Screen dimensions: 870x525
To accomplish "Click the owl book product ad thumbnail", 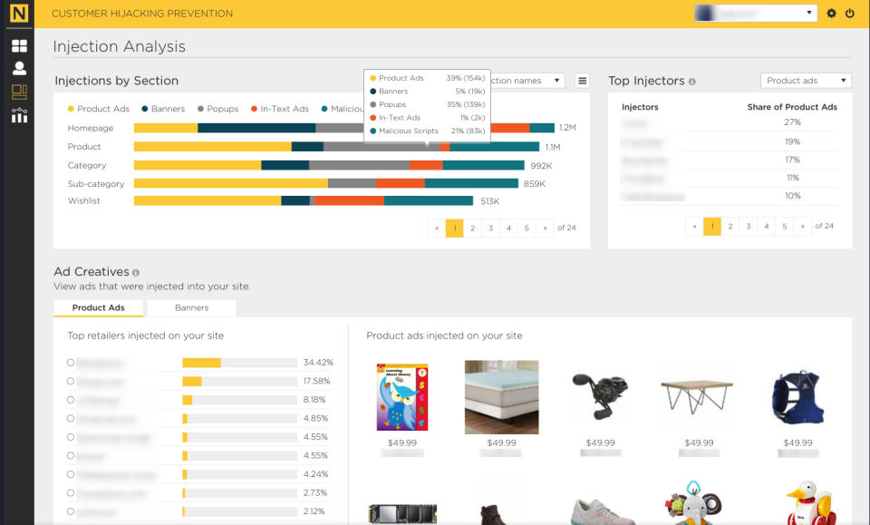I will coord(402,397).
